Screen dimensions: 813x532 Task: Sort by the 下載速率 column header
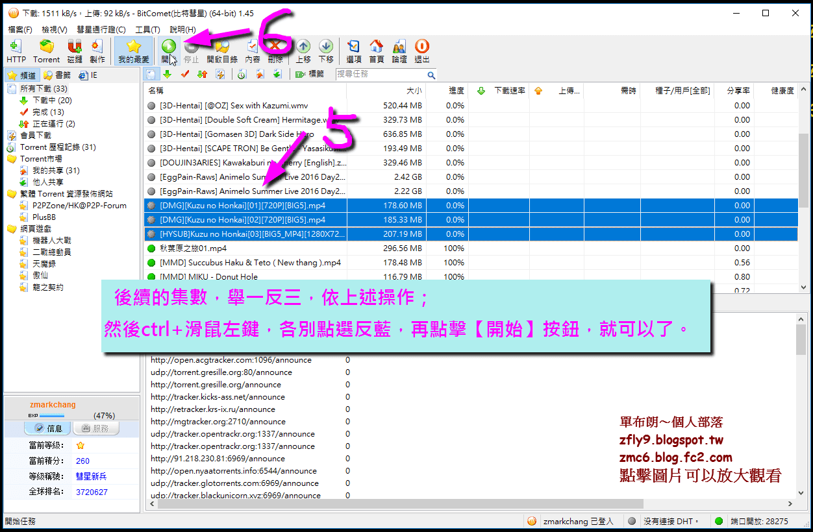499,91
